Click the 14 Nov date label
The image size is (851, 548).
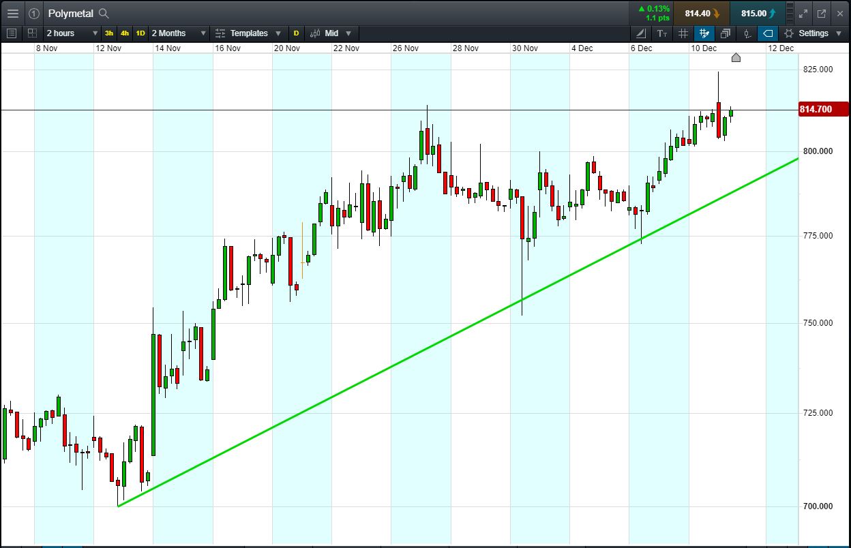[168, 48]
